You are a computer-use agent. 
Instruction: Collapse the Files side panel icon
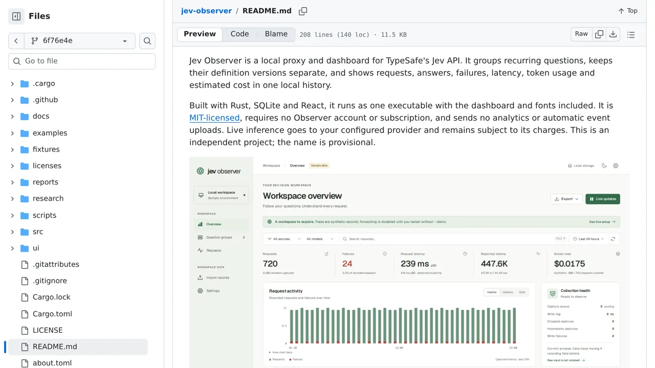[x=16, y=16]
